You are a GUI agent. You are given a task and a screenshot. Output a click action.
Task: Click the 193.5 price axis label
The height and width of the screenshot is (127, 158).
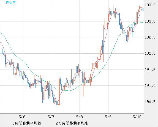pyautogui.click(x=150, y=5)
